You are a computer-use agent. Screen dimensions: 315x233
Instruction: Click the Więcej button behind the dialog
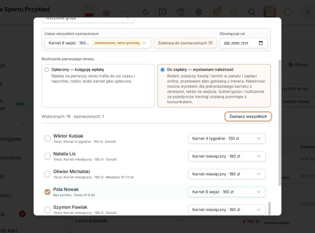[x=298, y=65]
